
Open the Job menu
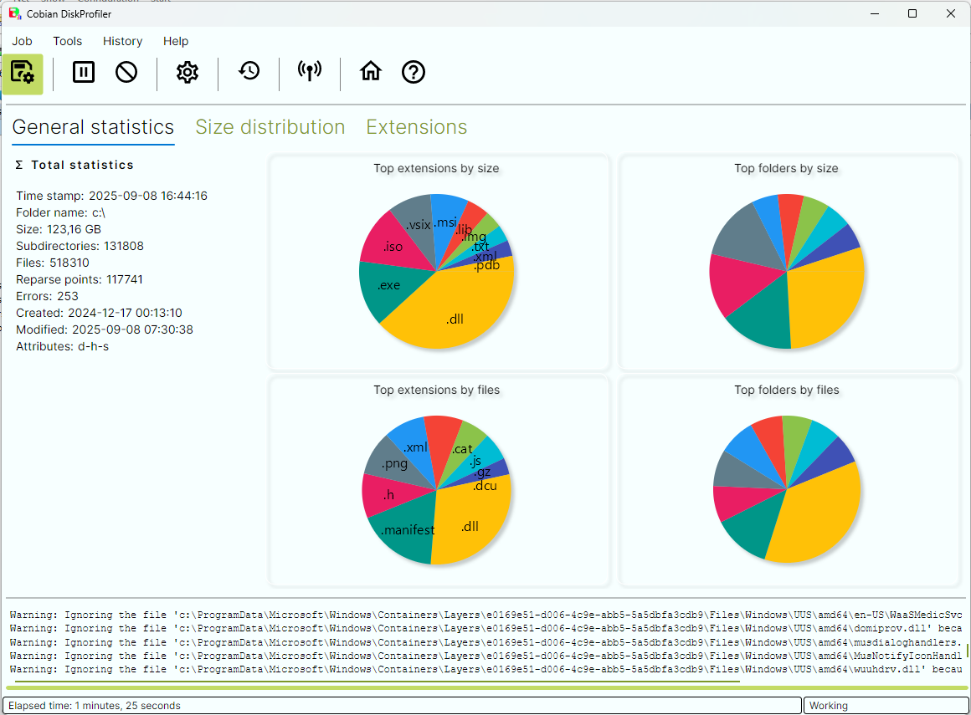[x=23, y=41]
